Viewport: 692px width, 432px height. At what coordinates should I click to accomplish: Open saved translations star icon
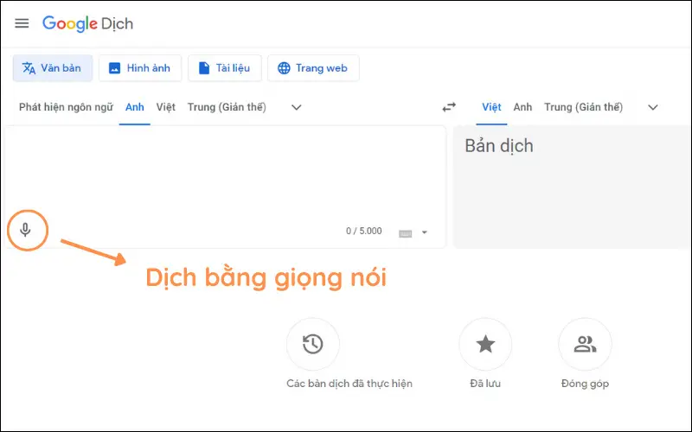[x=485, y=345]
